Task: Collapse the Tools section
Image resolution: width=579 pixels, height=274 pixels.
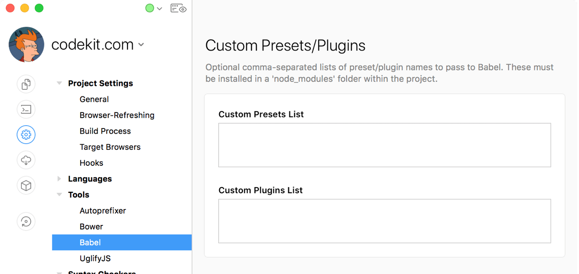Action: 59,195
